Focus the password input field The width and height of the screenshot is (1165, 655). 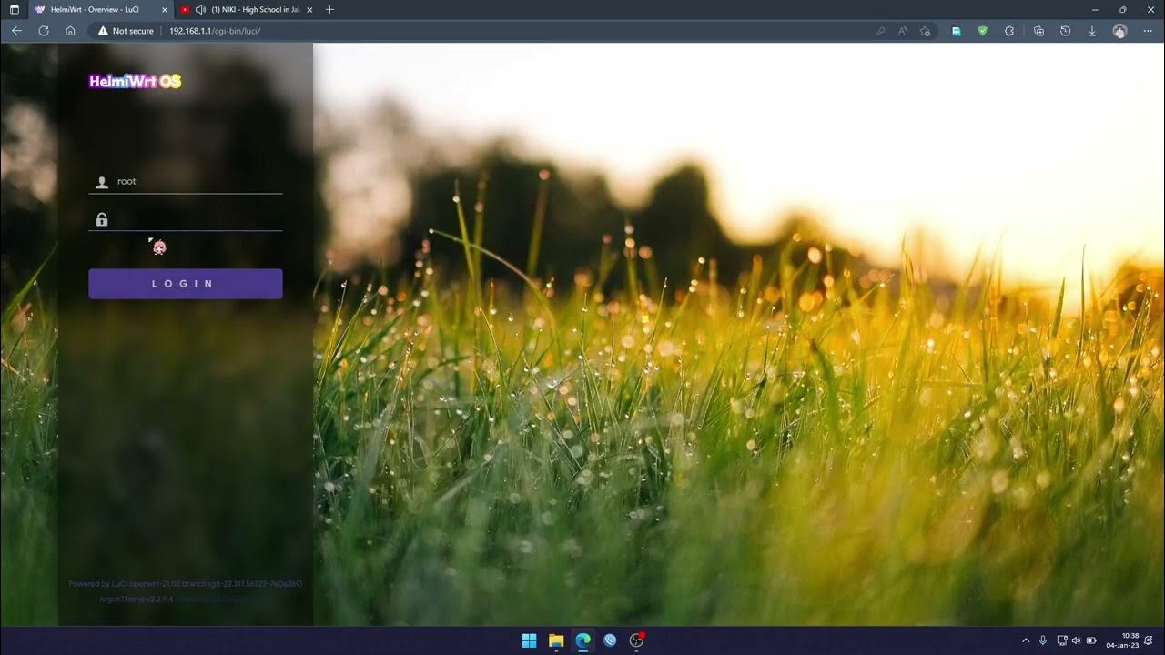186,219
